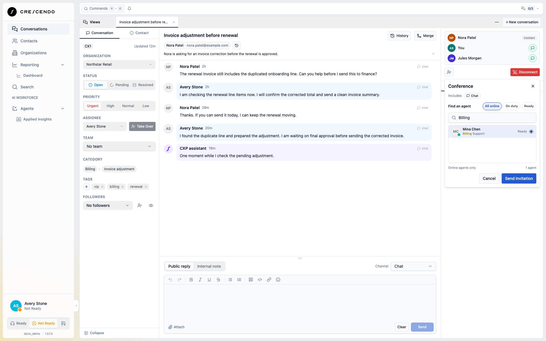Open the emoji picker
This screenshot has width=546, height=341.
tap(278, 280)
